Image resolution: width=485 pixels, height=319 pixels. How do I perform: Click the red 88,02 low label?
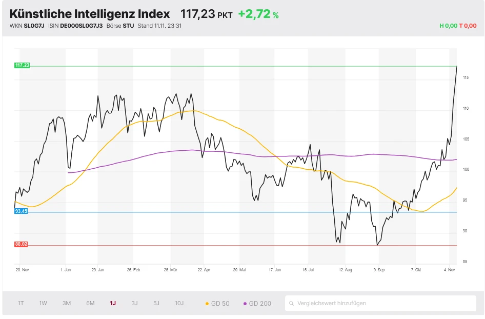[x=21, y=244]
